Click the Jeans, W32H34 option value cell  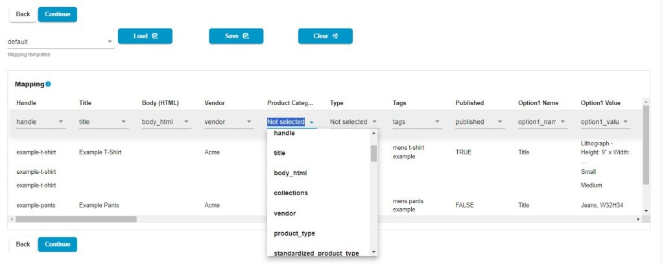pos(602,205)
